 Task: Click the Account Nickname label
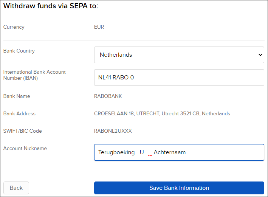pyautogui.click(x=25, y=148)
